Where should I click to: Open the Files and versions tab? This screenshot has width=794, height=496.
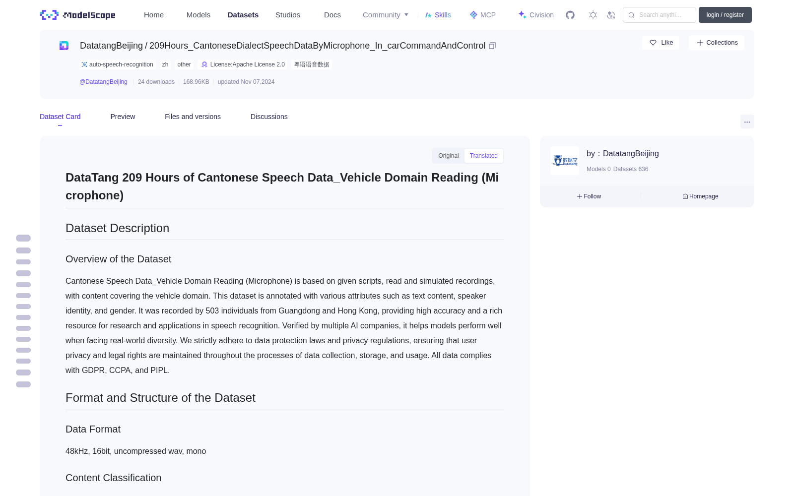[193, 117]
